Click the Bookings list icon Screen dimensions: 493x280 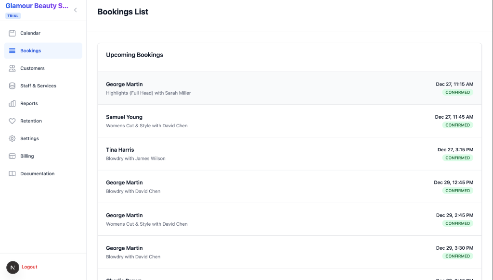13,51
